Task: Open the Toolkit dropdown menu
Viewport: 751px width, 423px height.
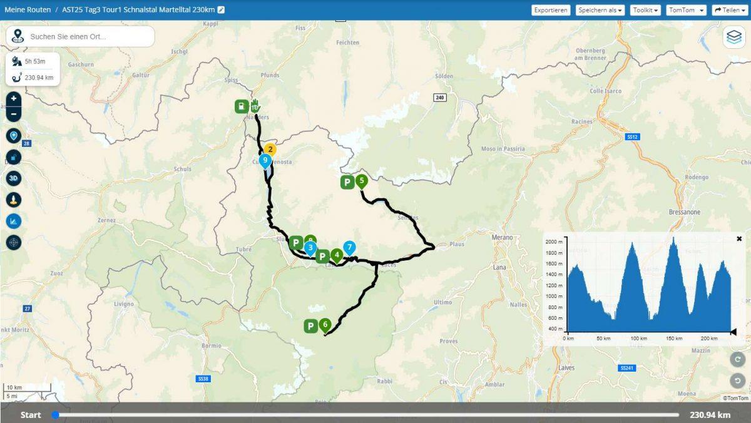Action: (645, 10)
